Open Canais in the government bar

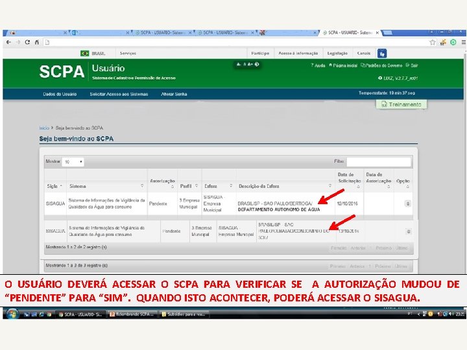(x=364, y=53)
